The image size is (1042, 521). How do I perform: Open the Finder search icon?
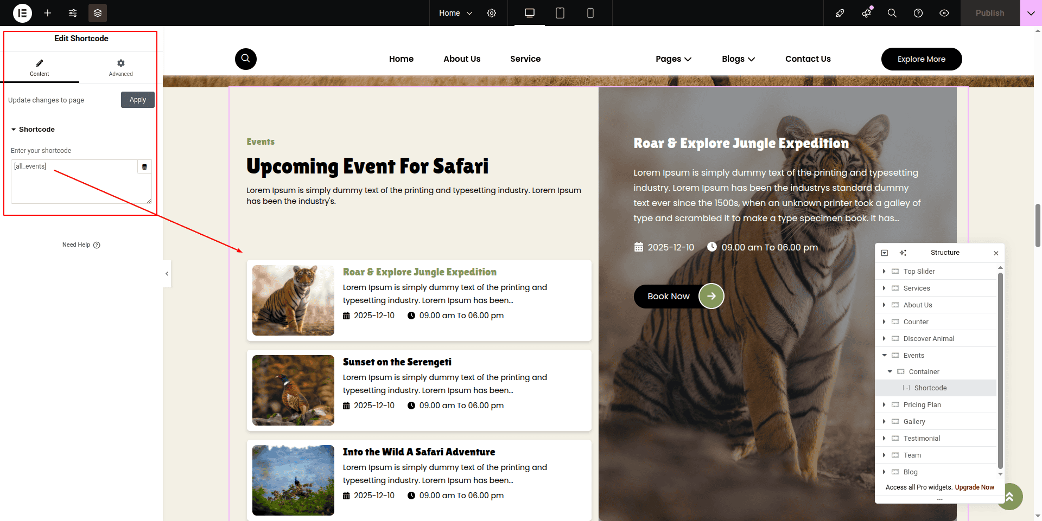click(892, 13)
